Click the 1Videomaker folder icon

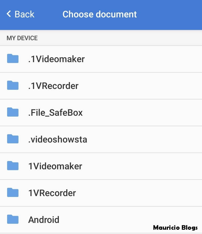13,166
